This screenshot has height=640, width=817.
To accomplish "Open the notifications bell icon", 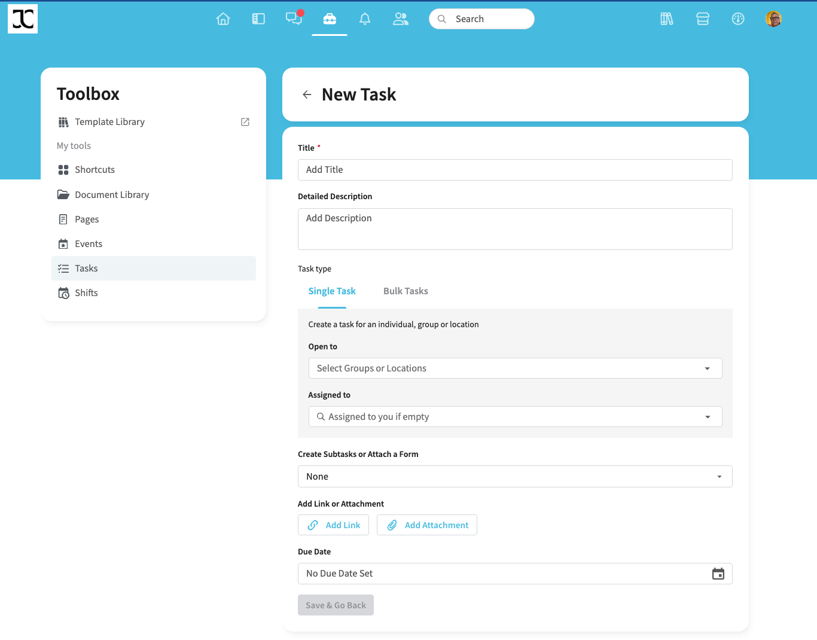I will click(365, 19).
